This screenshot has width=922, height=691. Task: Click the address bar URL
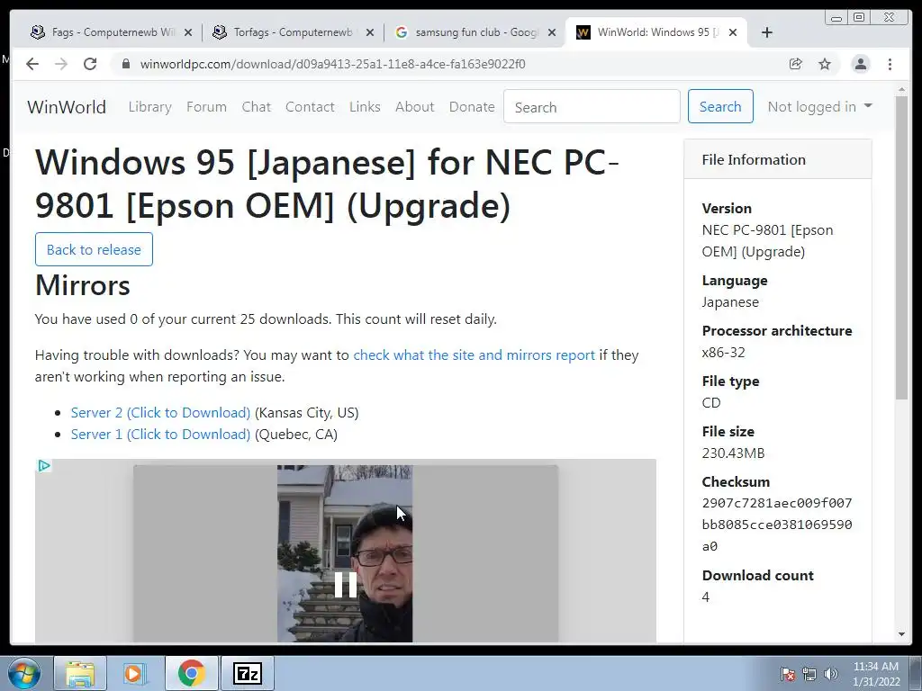333,64
